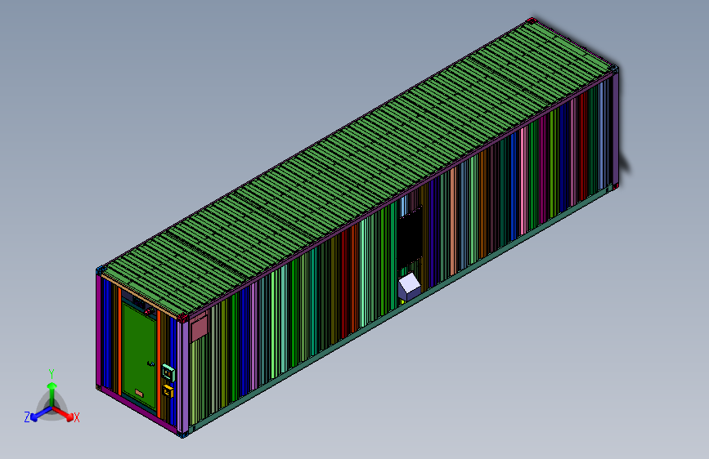Select the black opening on the side wall
The width and height of the screenshot is (709, 459).
point(410,237)
